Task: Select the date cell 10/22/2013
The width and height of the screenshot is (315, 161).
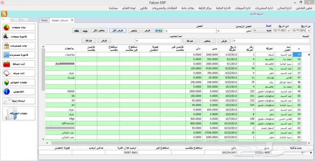Action: pos(229,128)
